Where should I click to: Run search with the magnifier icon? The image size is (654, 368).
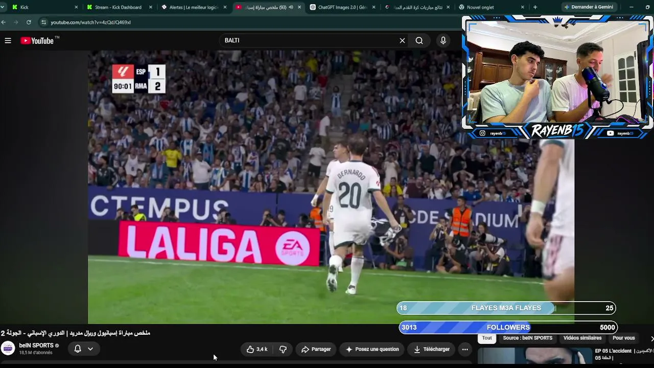(419, 40)
